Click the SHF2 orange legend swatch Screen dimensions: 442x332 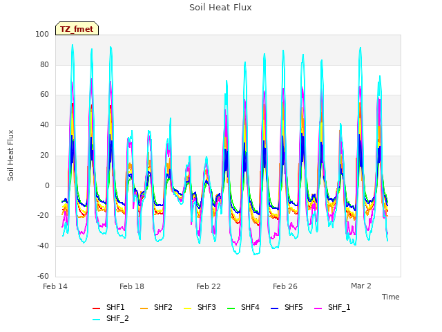(144, 308)
